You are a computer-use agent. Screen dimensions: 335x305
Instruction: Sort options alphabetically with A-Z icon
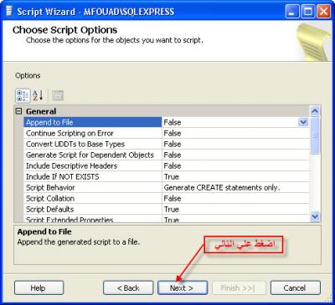click(x=38, y=95)
